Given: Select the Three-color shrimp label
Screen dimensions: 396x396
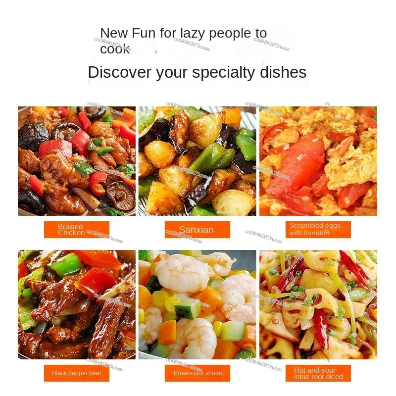Looking at the screenshot, I should [197, 373].
